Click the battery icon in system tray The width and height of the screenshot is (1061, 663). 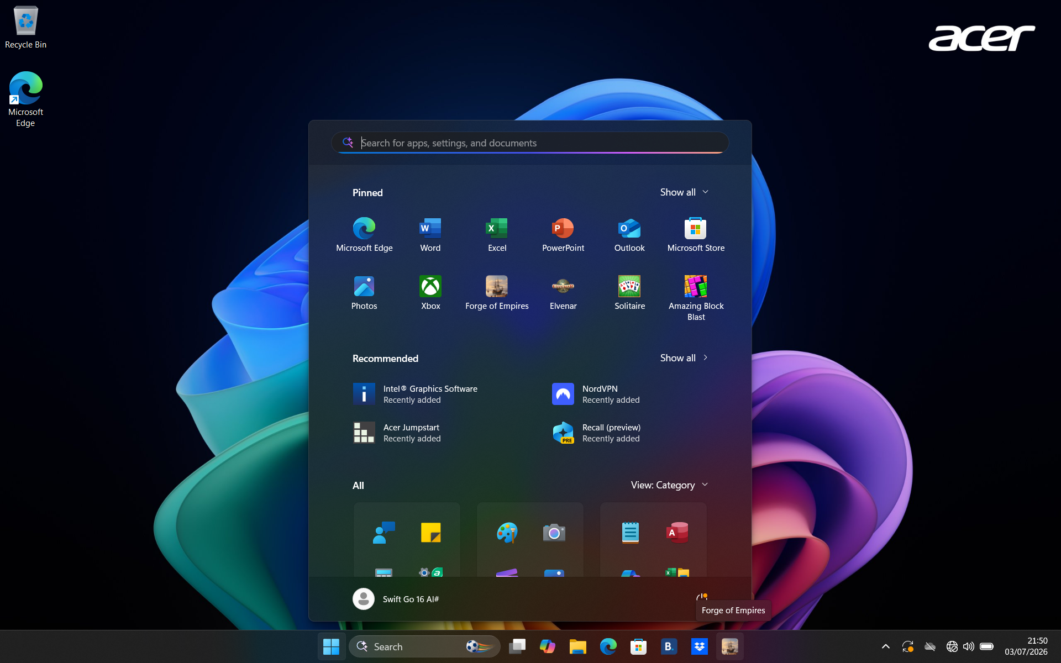(986, 646)
